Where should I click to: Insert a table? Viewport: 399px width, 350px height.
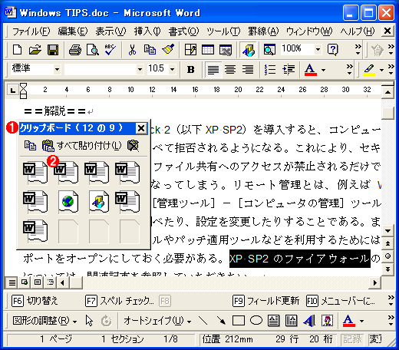tap(208, 50)
